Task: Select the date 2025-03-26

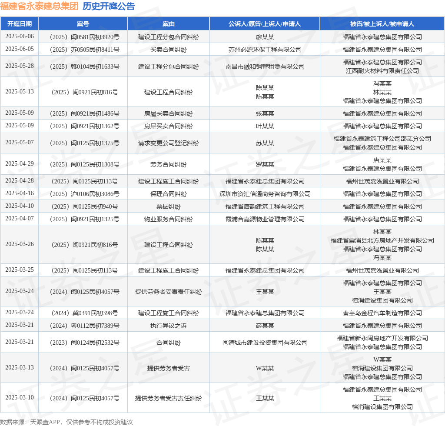Action: tap(19, 244)
